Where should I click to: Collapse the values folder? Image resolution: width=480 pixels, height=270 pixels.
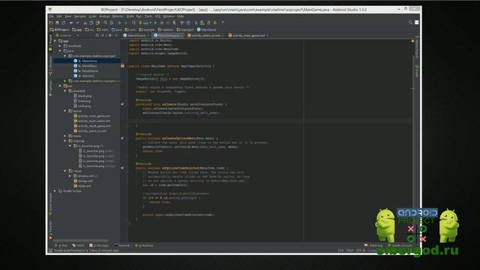[65, 171]
